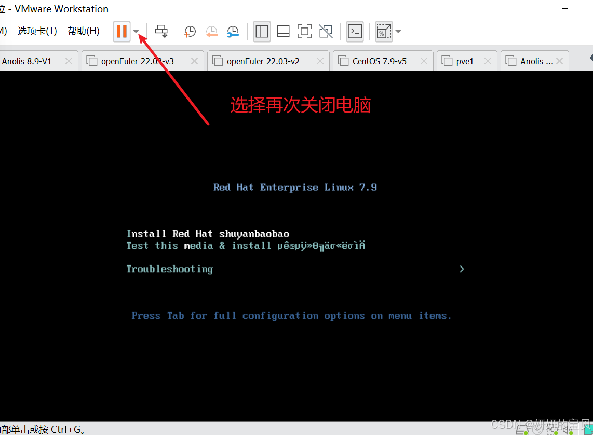Click the Unity mode icon
The height and width of the screenshot is (435, 593).
(x=326, y=31)
